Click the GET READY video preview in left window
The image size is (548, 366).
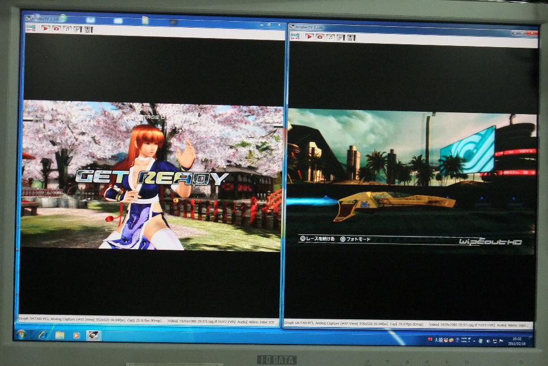tap(152, 176)
